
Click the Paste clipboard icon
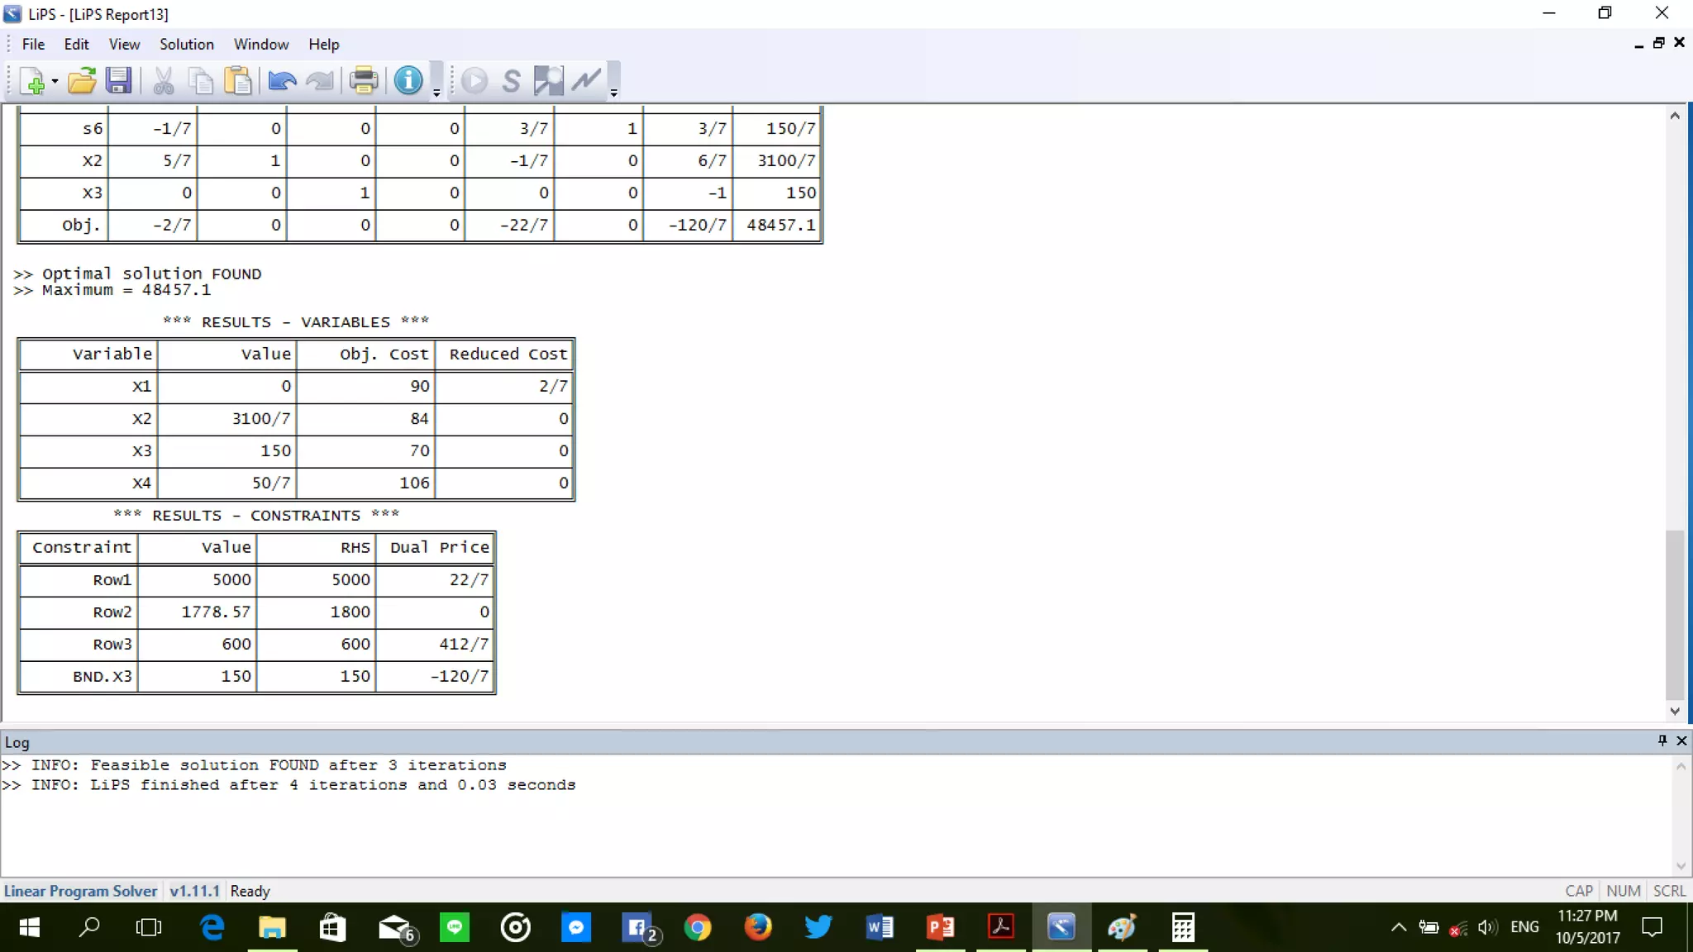click(x=238, y=81)
